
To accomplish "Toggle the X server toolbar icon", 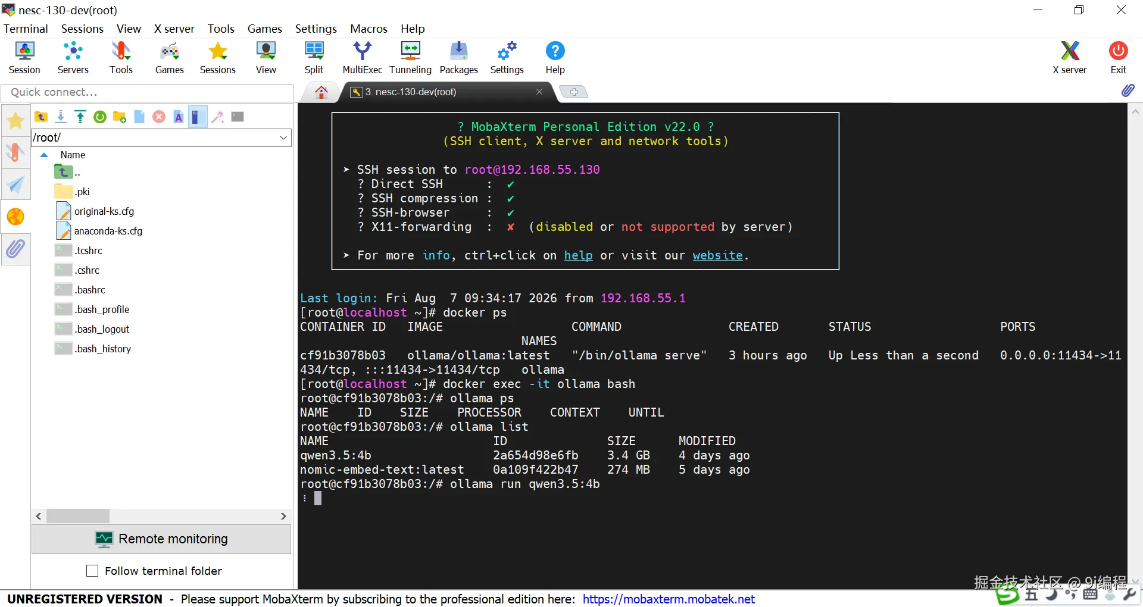I will click(x=1070, y=58).
